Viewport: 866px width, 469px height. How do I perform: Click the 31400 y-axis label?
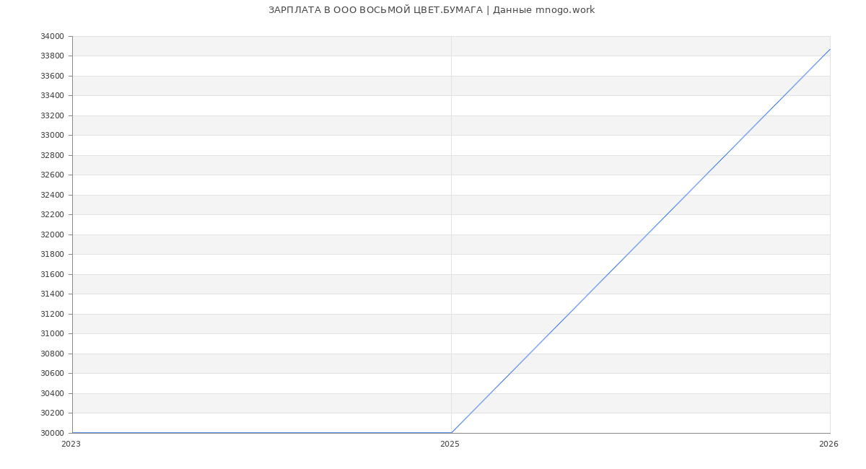pyautogui.click(x=52, y=294)
